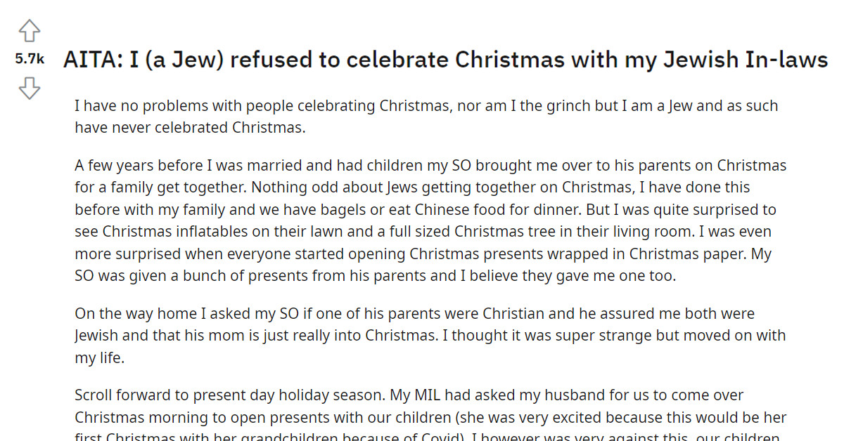Open the post titled AITA about Christmas in-laws
Screen dimensions: 844x441
coord(445,60)
